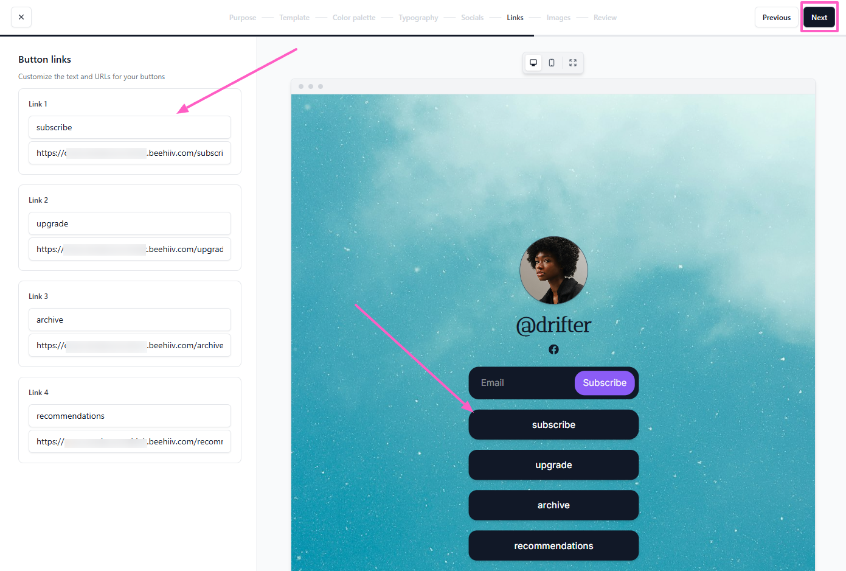The height and width of the screenshot is (571, 846).
Task: Go to the Purpose step
Action: 242,18
